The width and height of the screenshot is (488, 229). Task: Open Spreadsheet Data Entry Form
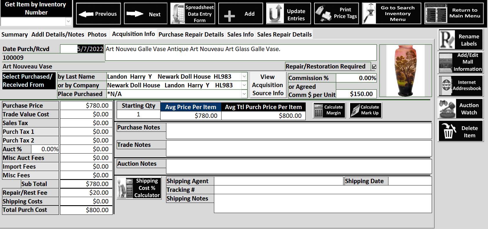(x=192, y=14)
